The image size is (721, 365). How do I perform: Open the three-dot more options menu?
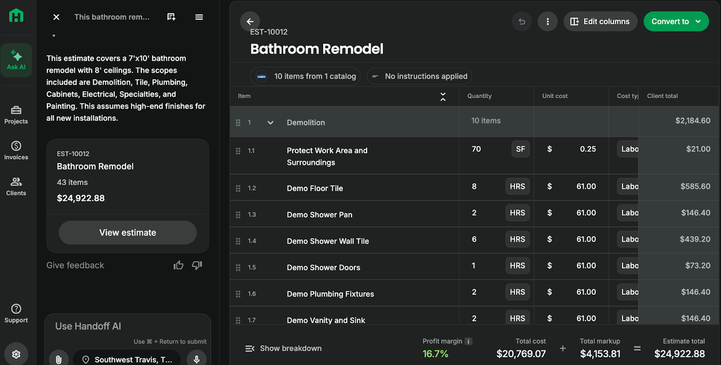coord(547,22)
